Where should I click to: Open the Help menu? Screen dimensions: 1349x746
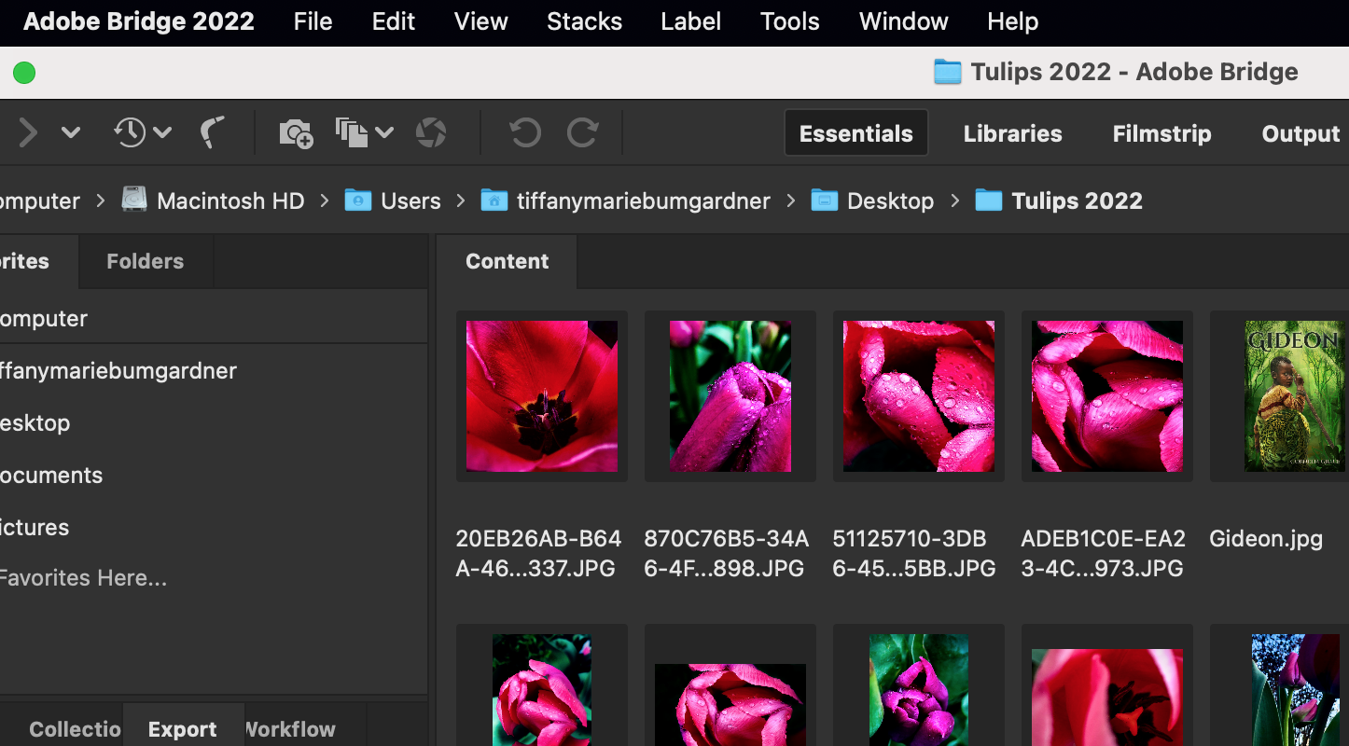tap(1013, 21)
